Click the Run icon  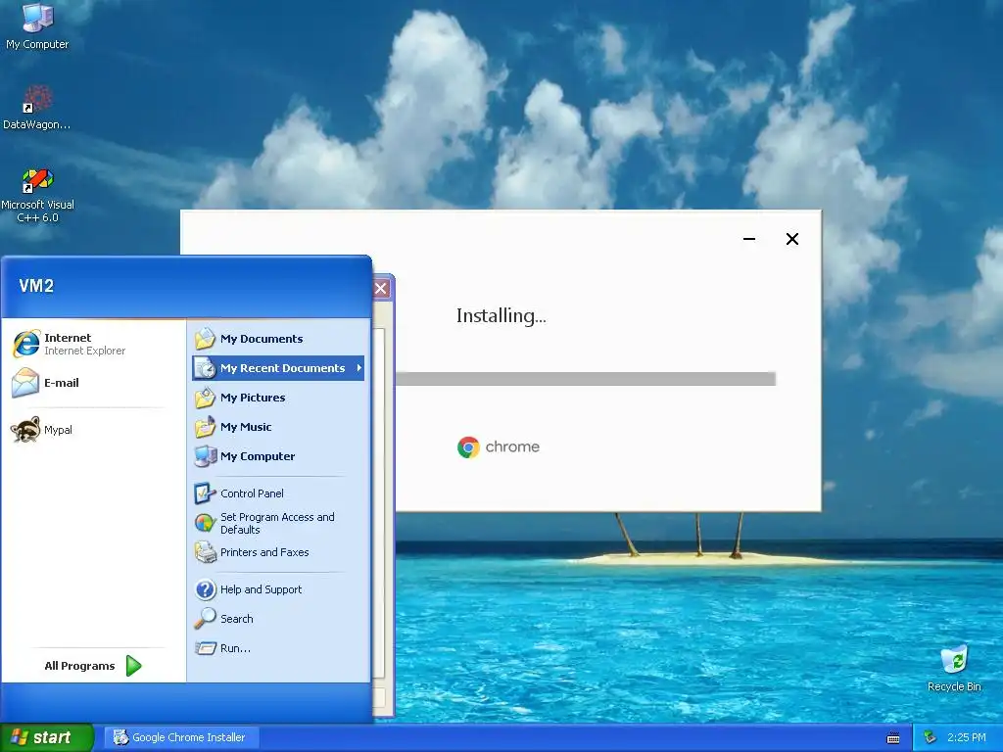pyautogui.click(x=206, y=648)
